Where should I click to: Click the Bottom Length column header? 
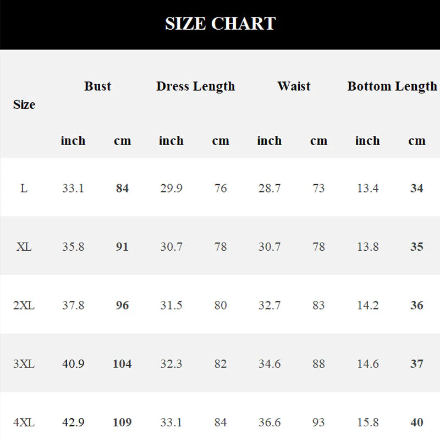pyautogui.click(x=392, y=86)
